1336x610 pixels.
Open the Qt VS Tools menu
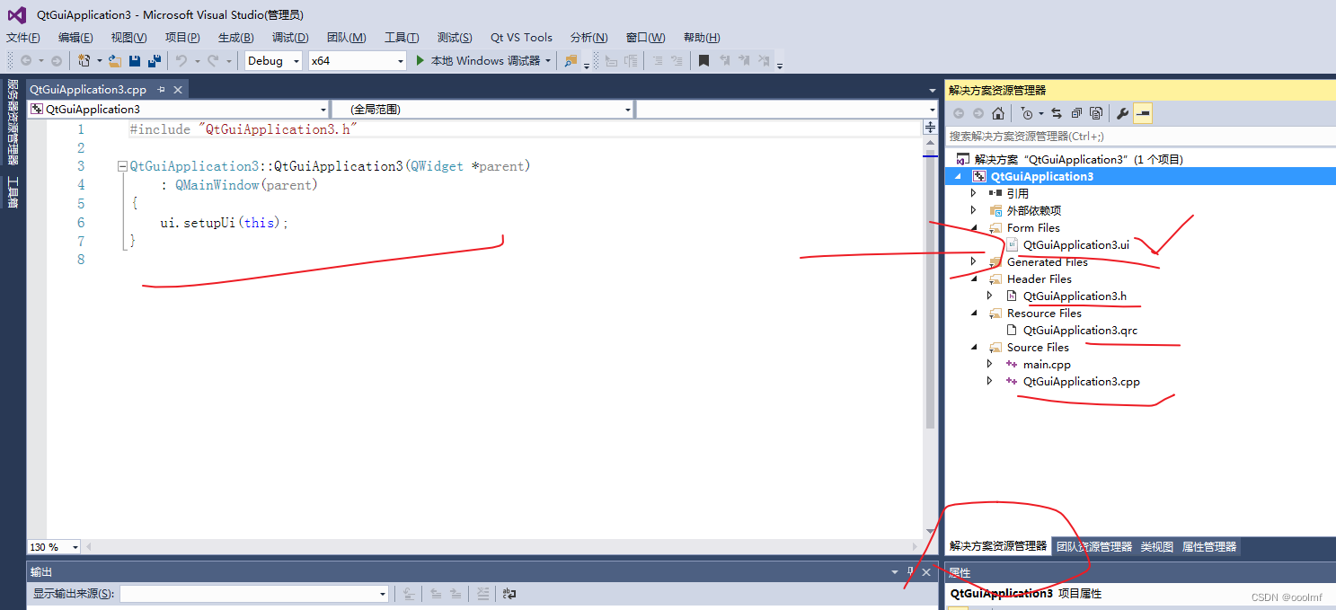point(521,38)
